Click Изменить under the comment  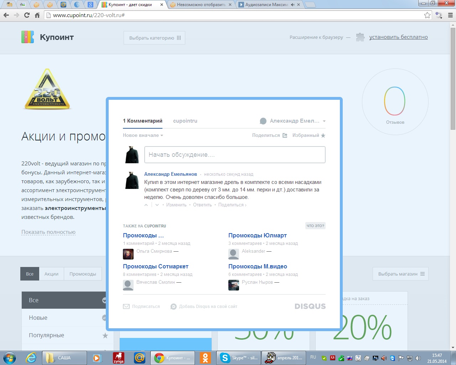176,205
